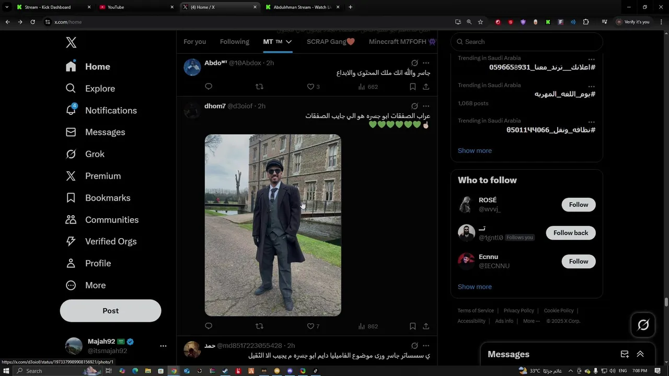Open more options for the اعلانك trending topic

(591, 59)
